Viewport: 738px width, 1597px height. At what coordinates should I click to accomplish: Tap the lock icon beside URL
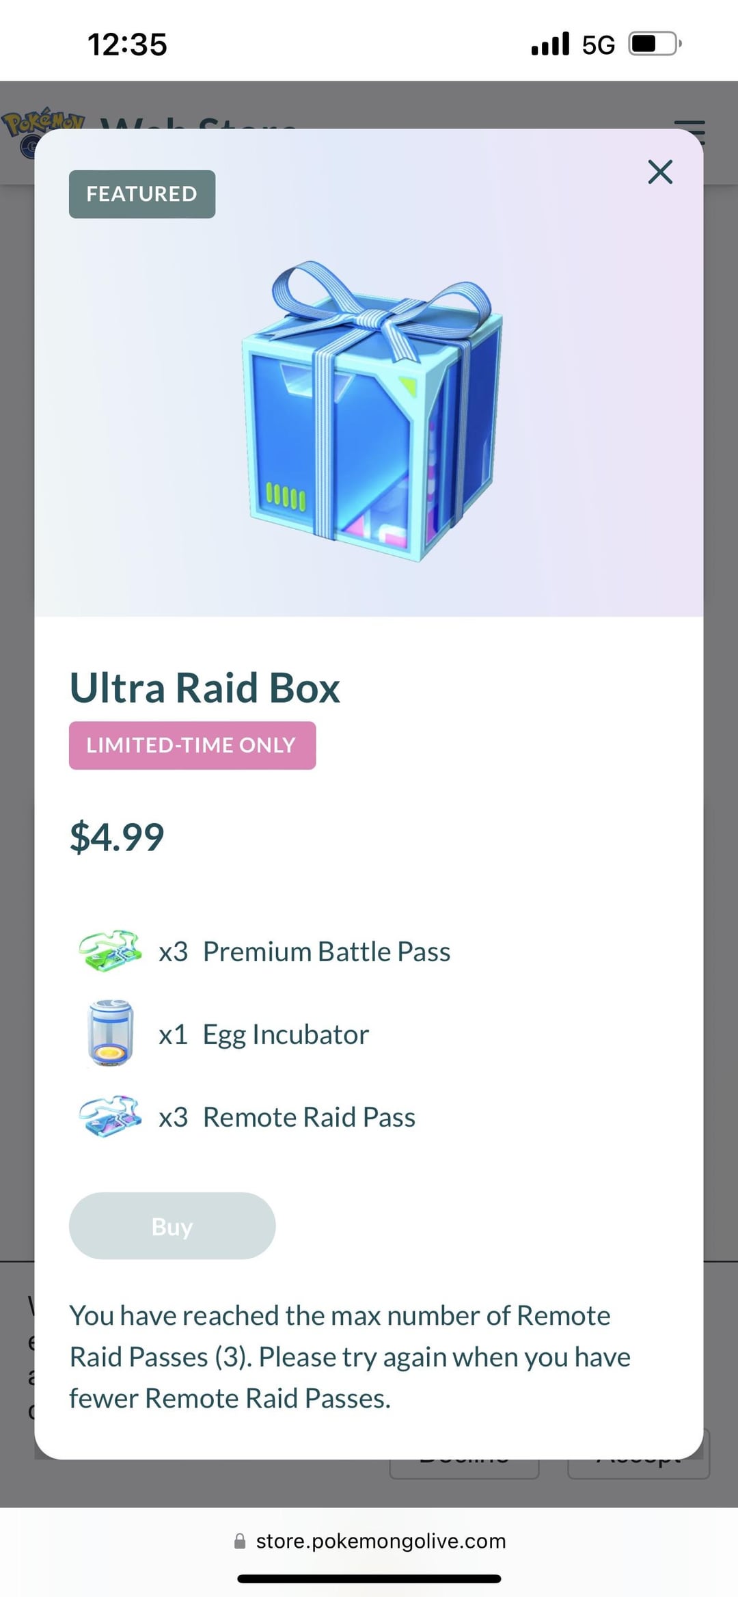(240, 1541)
